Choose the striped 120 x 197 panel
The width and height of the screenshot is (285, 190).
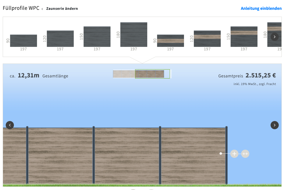coord(207,39)
